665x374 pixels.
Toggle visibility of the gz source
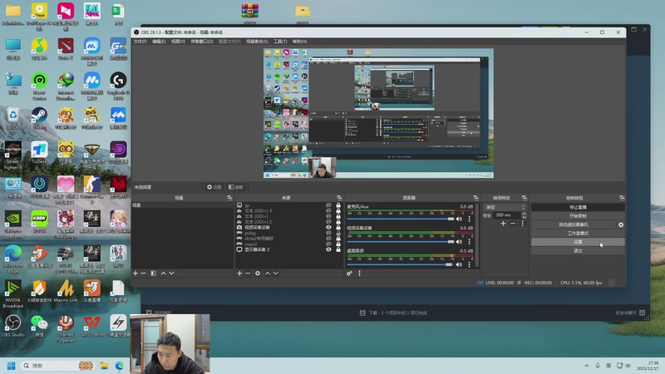pos(328,205)
